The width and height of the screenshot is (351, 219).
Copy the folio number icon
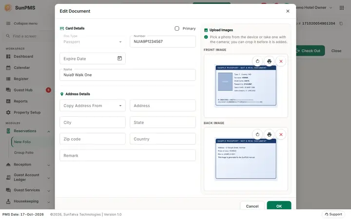tap(341, 23)
